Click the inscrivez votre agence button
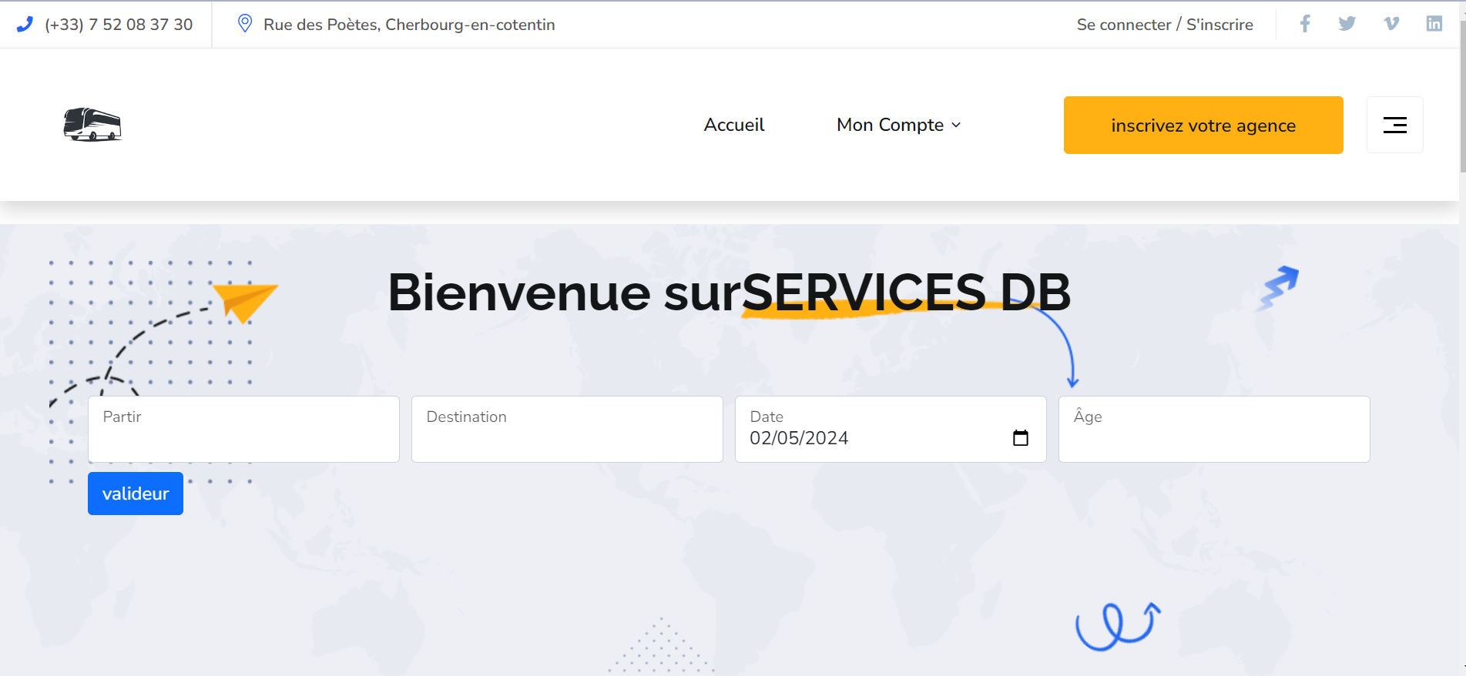 click(1203, 125)
